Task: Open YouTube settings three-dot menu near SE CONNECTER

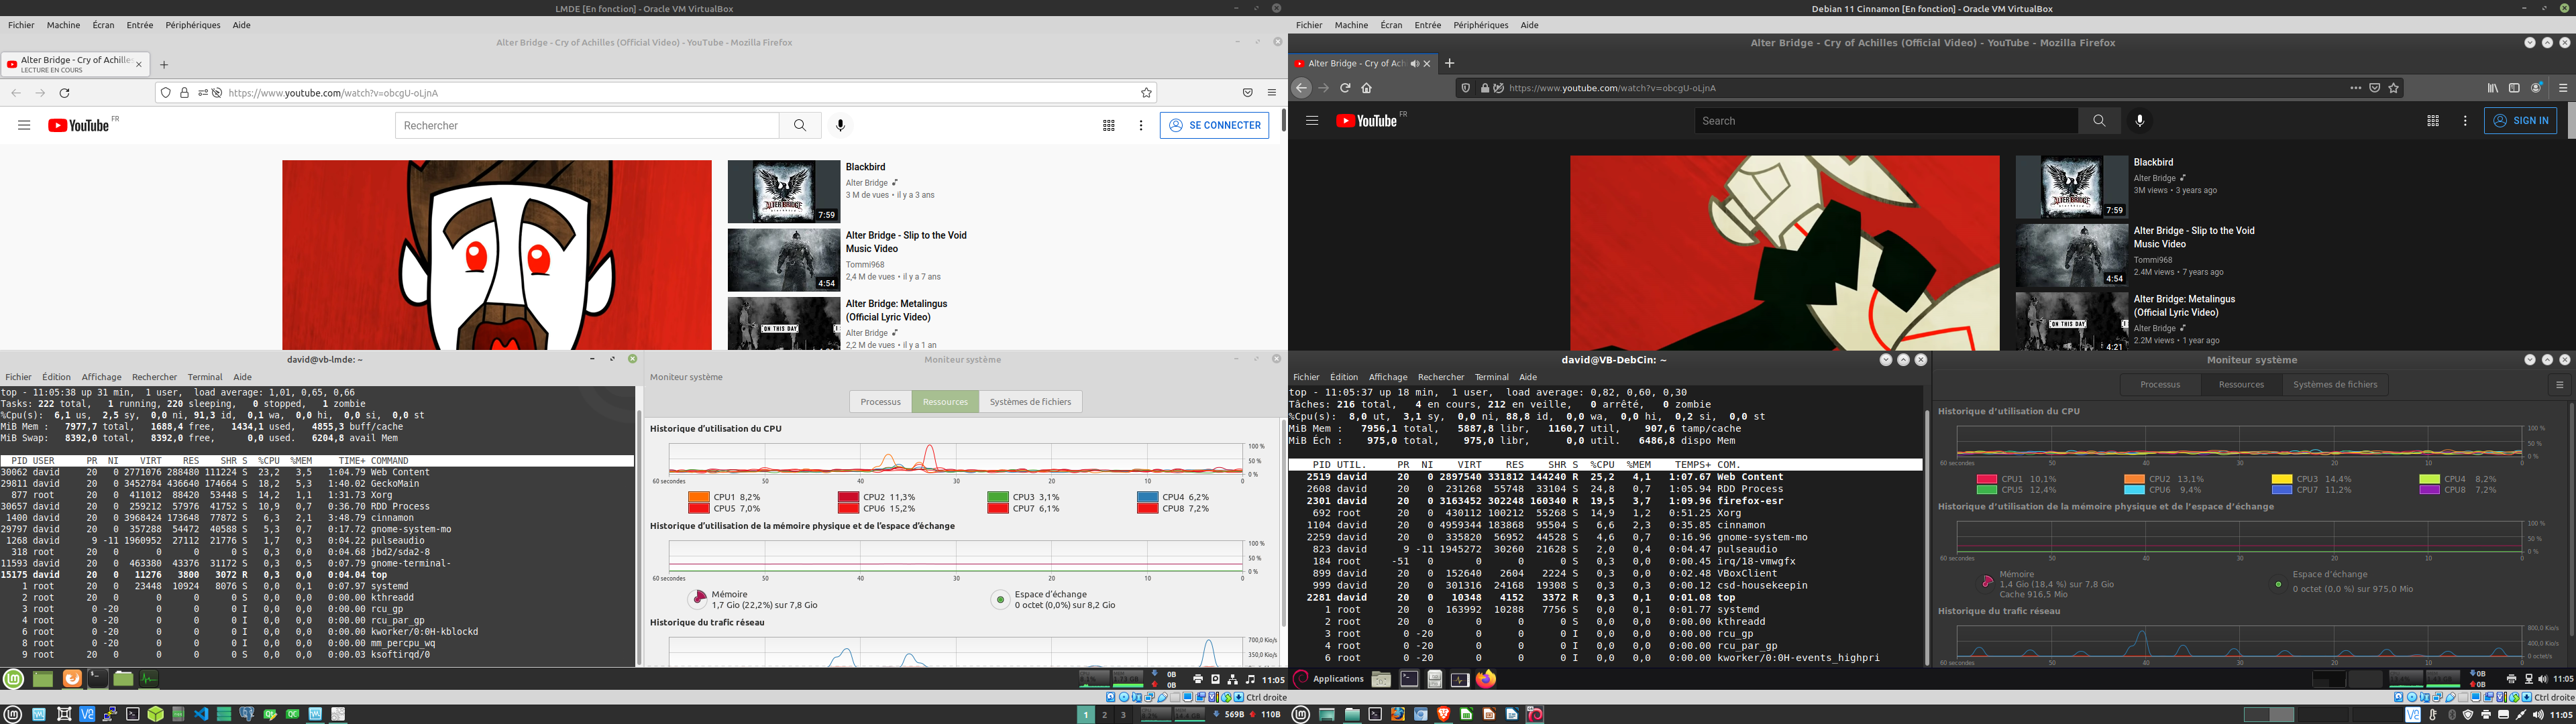Action: pyautogui.click(x=1140, y=125)
